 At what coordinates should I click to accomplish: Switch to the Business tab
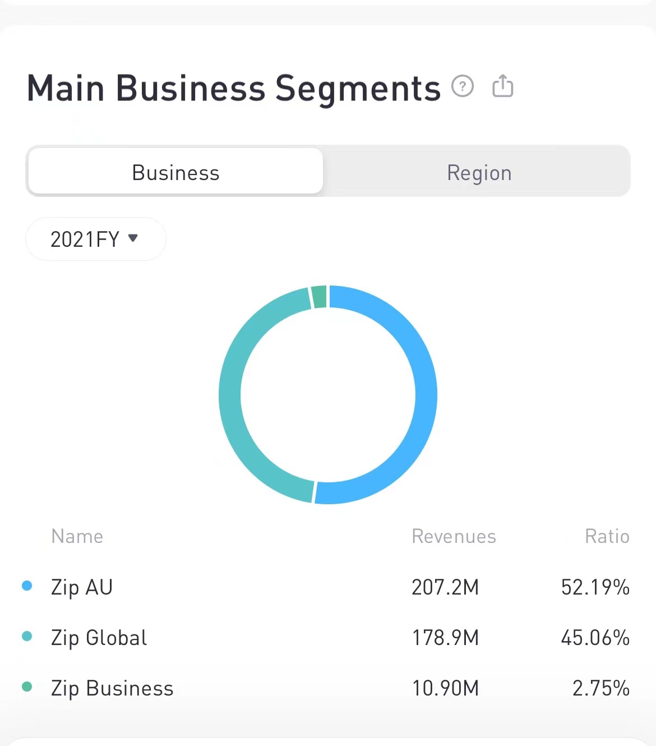point(175,172)
